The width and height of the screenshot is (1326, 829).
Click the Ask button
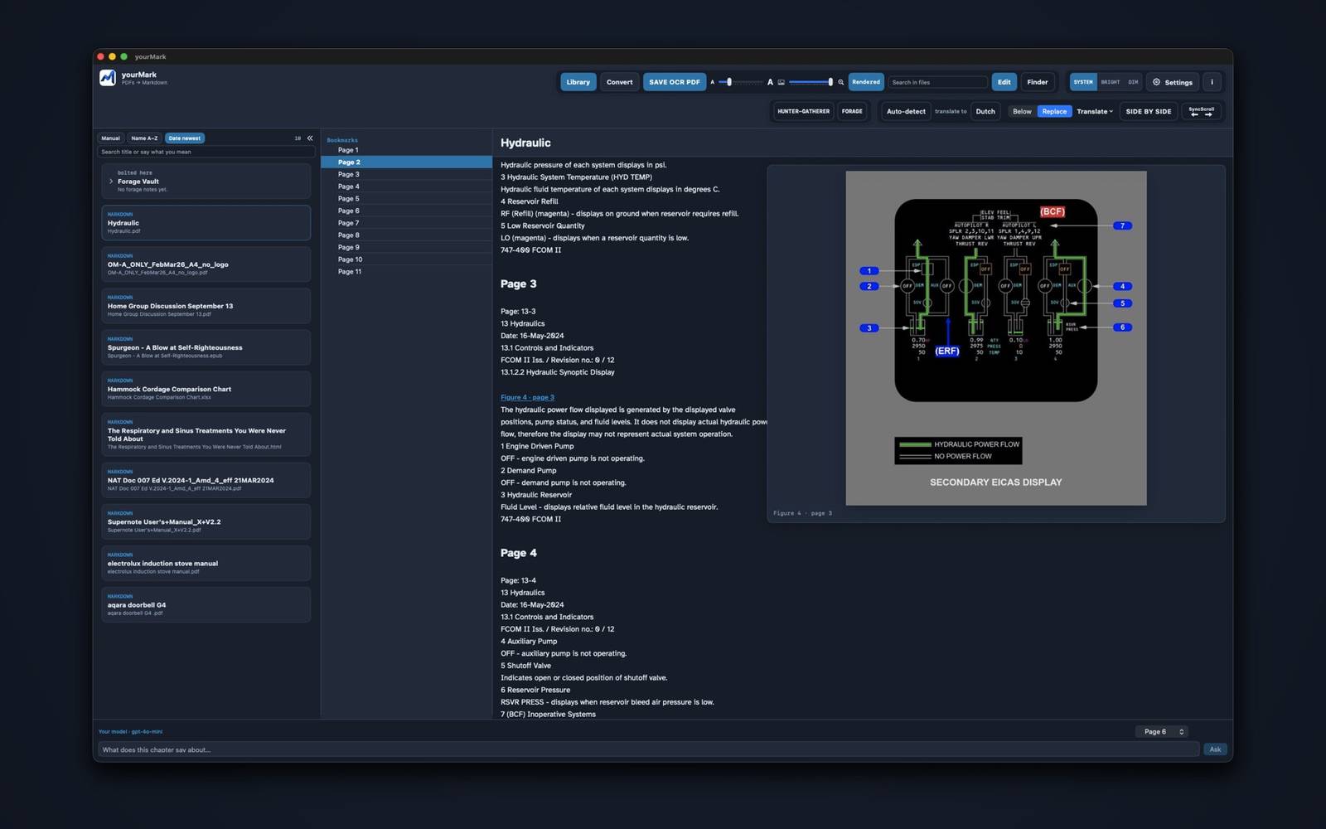click(1215, 749)
